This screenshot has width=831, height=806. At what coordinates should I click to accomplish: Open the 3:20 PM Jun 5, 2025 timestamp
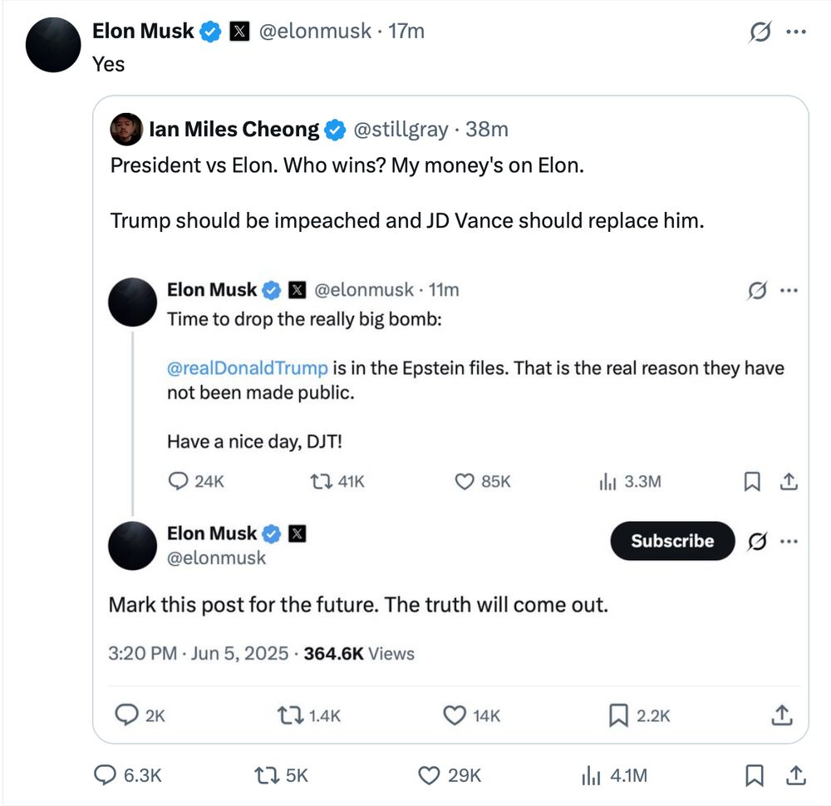pos(198,654)
